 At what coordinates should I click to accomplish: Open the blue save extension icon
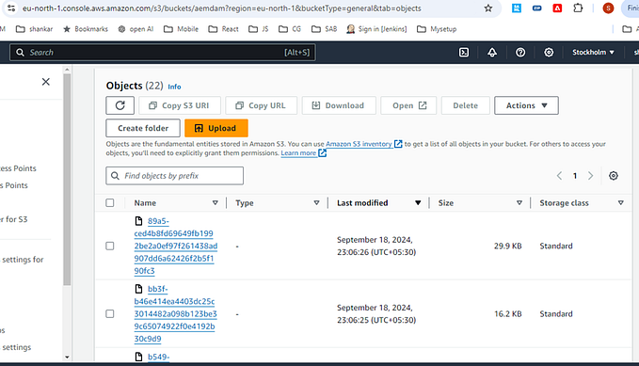click(517, 8)
